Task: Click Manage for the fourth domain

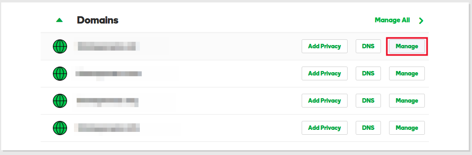Action: click(x=407, y=128)
